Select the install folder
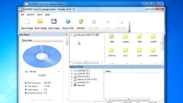The height and width of the screenshot is (103, 183). 153,36
